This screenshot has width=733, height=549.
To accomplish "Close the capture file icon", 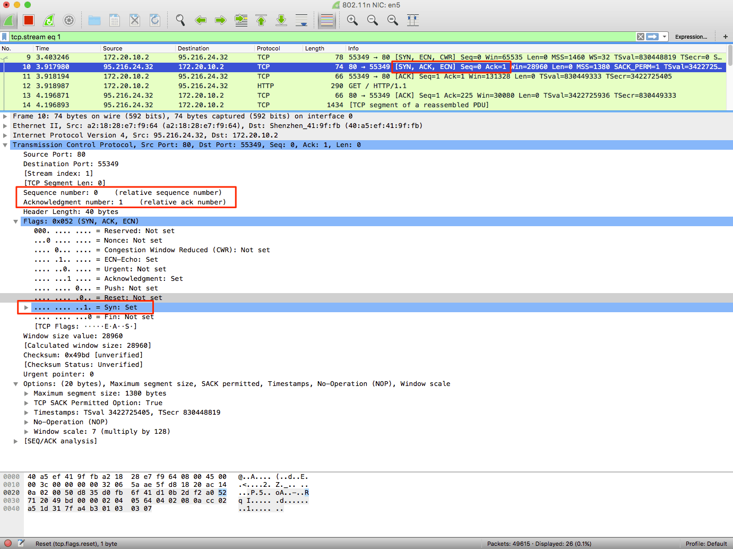I will (x=135, y=21).
